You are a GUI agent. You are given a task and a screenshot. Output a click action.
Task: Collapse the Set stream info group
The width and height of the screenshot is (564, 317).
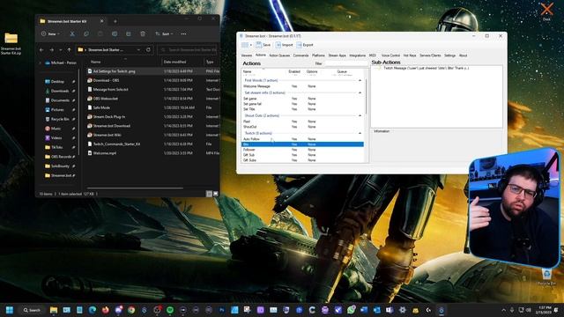point(360,92)
